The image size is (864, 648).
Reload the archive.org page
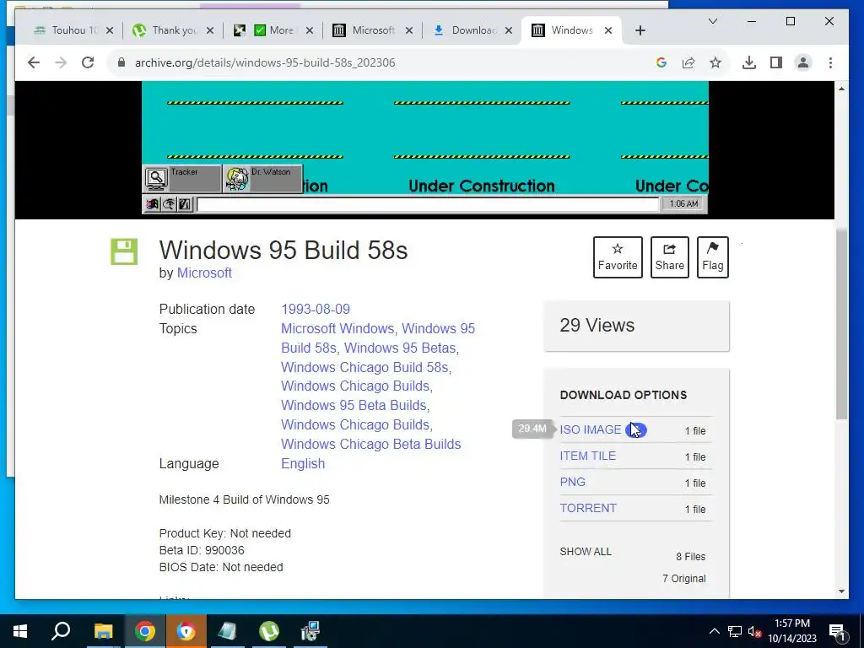pos(88,62)
